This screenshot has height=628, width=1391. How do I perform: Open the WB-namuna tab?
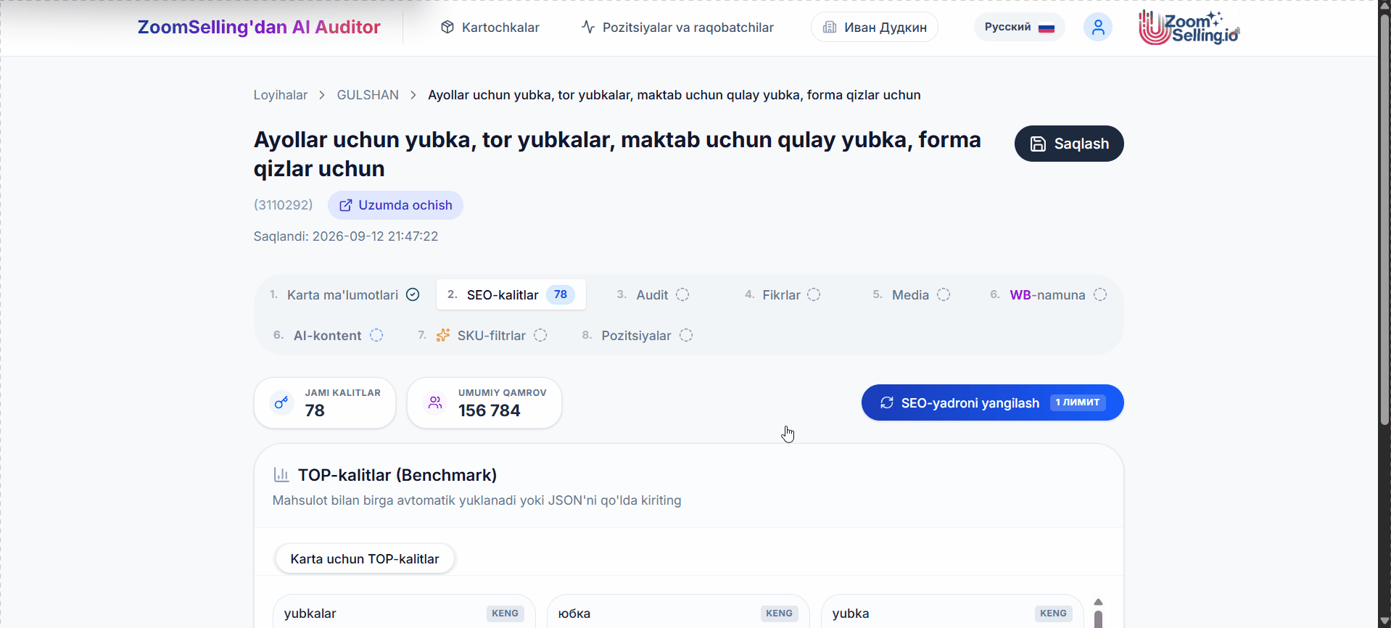pyautogui.click(x=1049, y=294)
